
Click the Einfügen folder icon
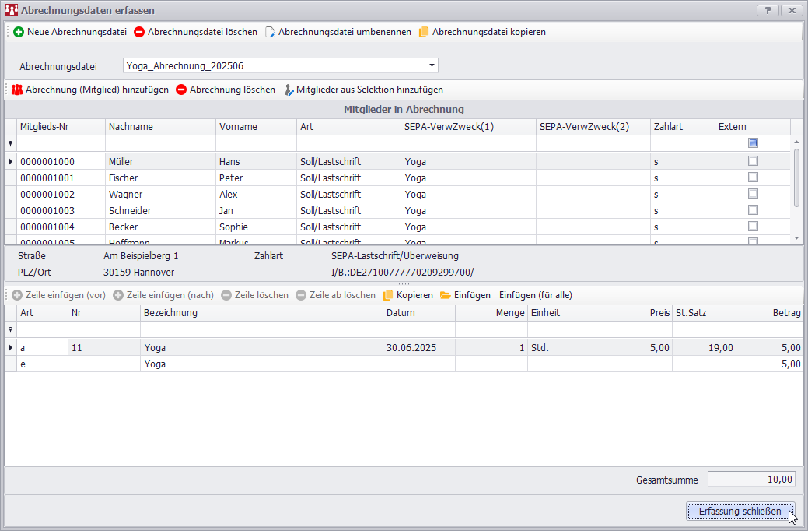click(x=446, y=295)
